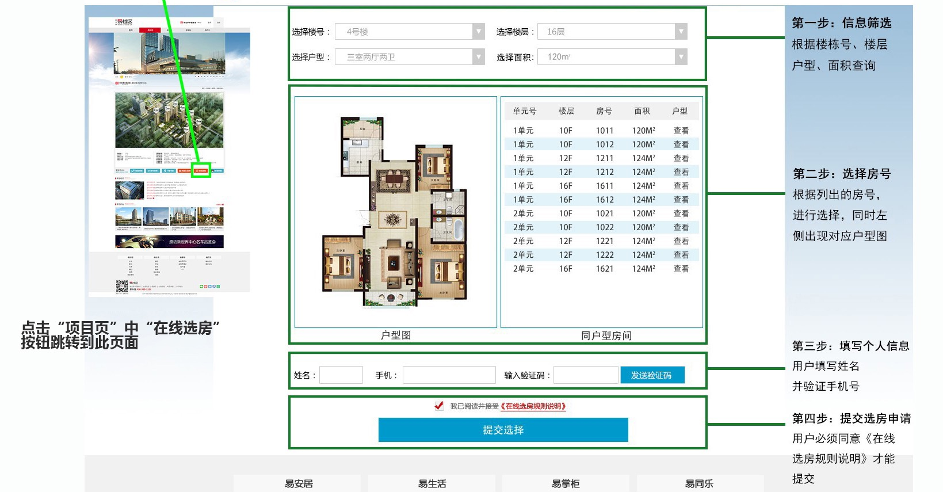
Task: Open the 《在线选房规则说明》 link
Action: [x=533, y=406]
